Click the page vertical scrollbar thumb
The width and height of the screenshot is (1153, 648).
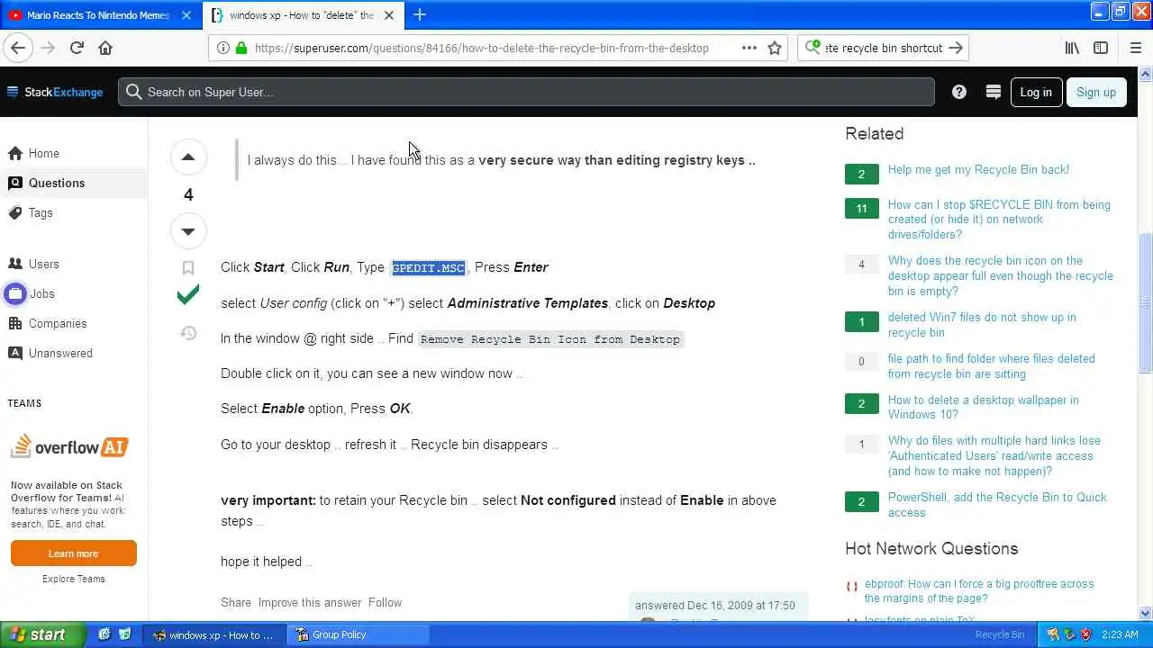pos(1146,302)
